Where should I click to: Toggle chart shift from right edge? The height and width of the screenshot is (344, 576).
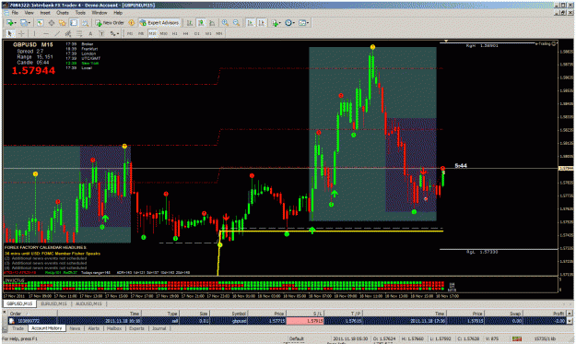click(x=262, y=23)
